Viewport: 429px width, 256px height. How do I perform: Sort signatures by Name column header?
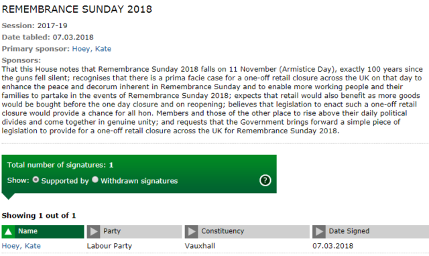click(43, 232)
